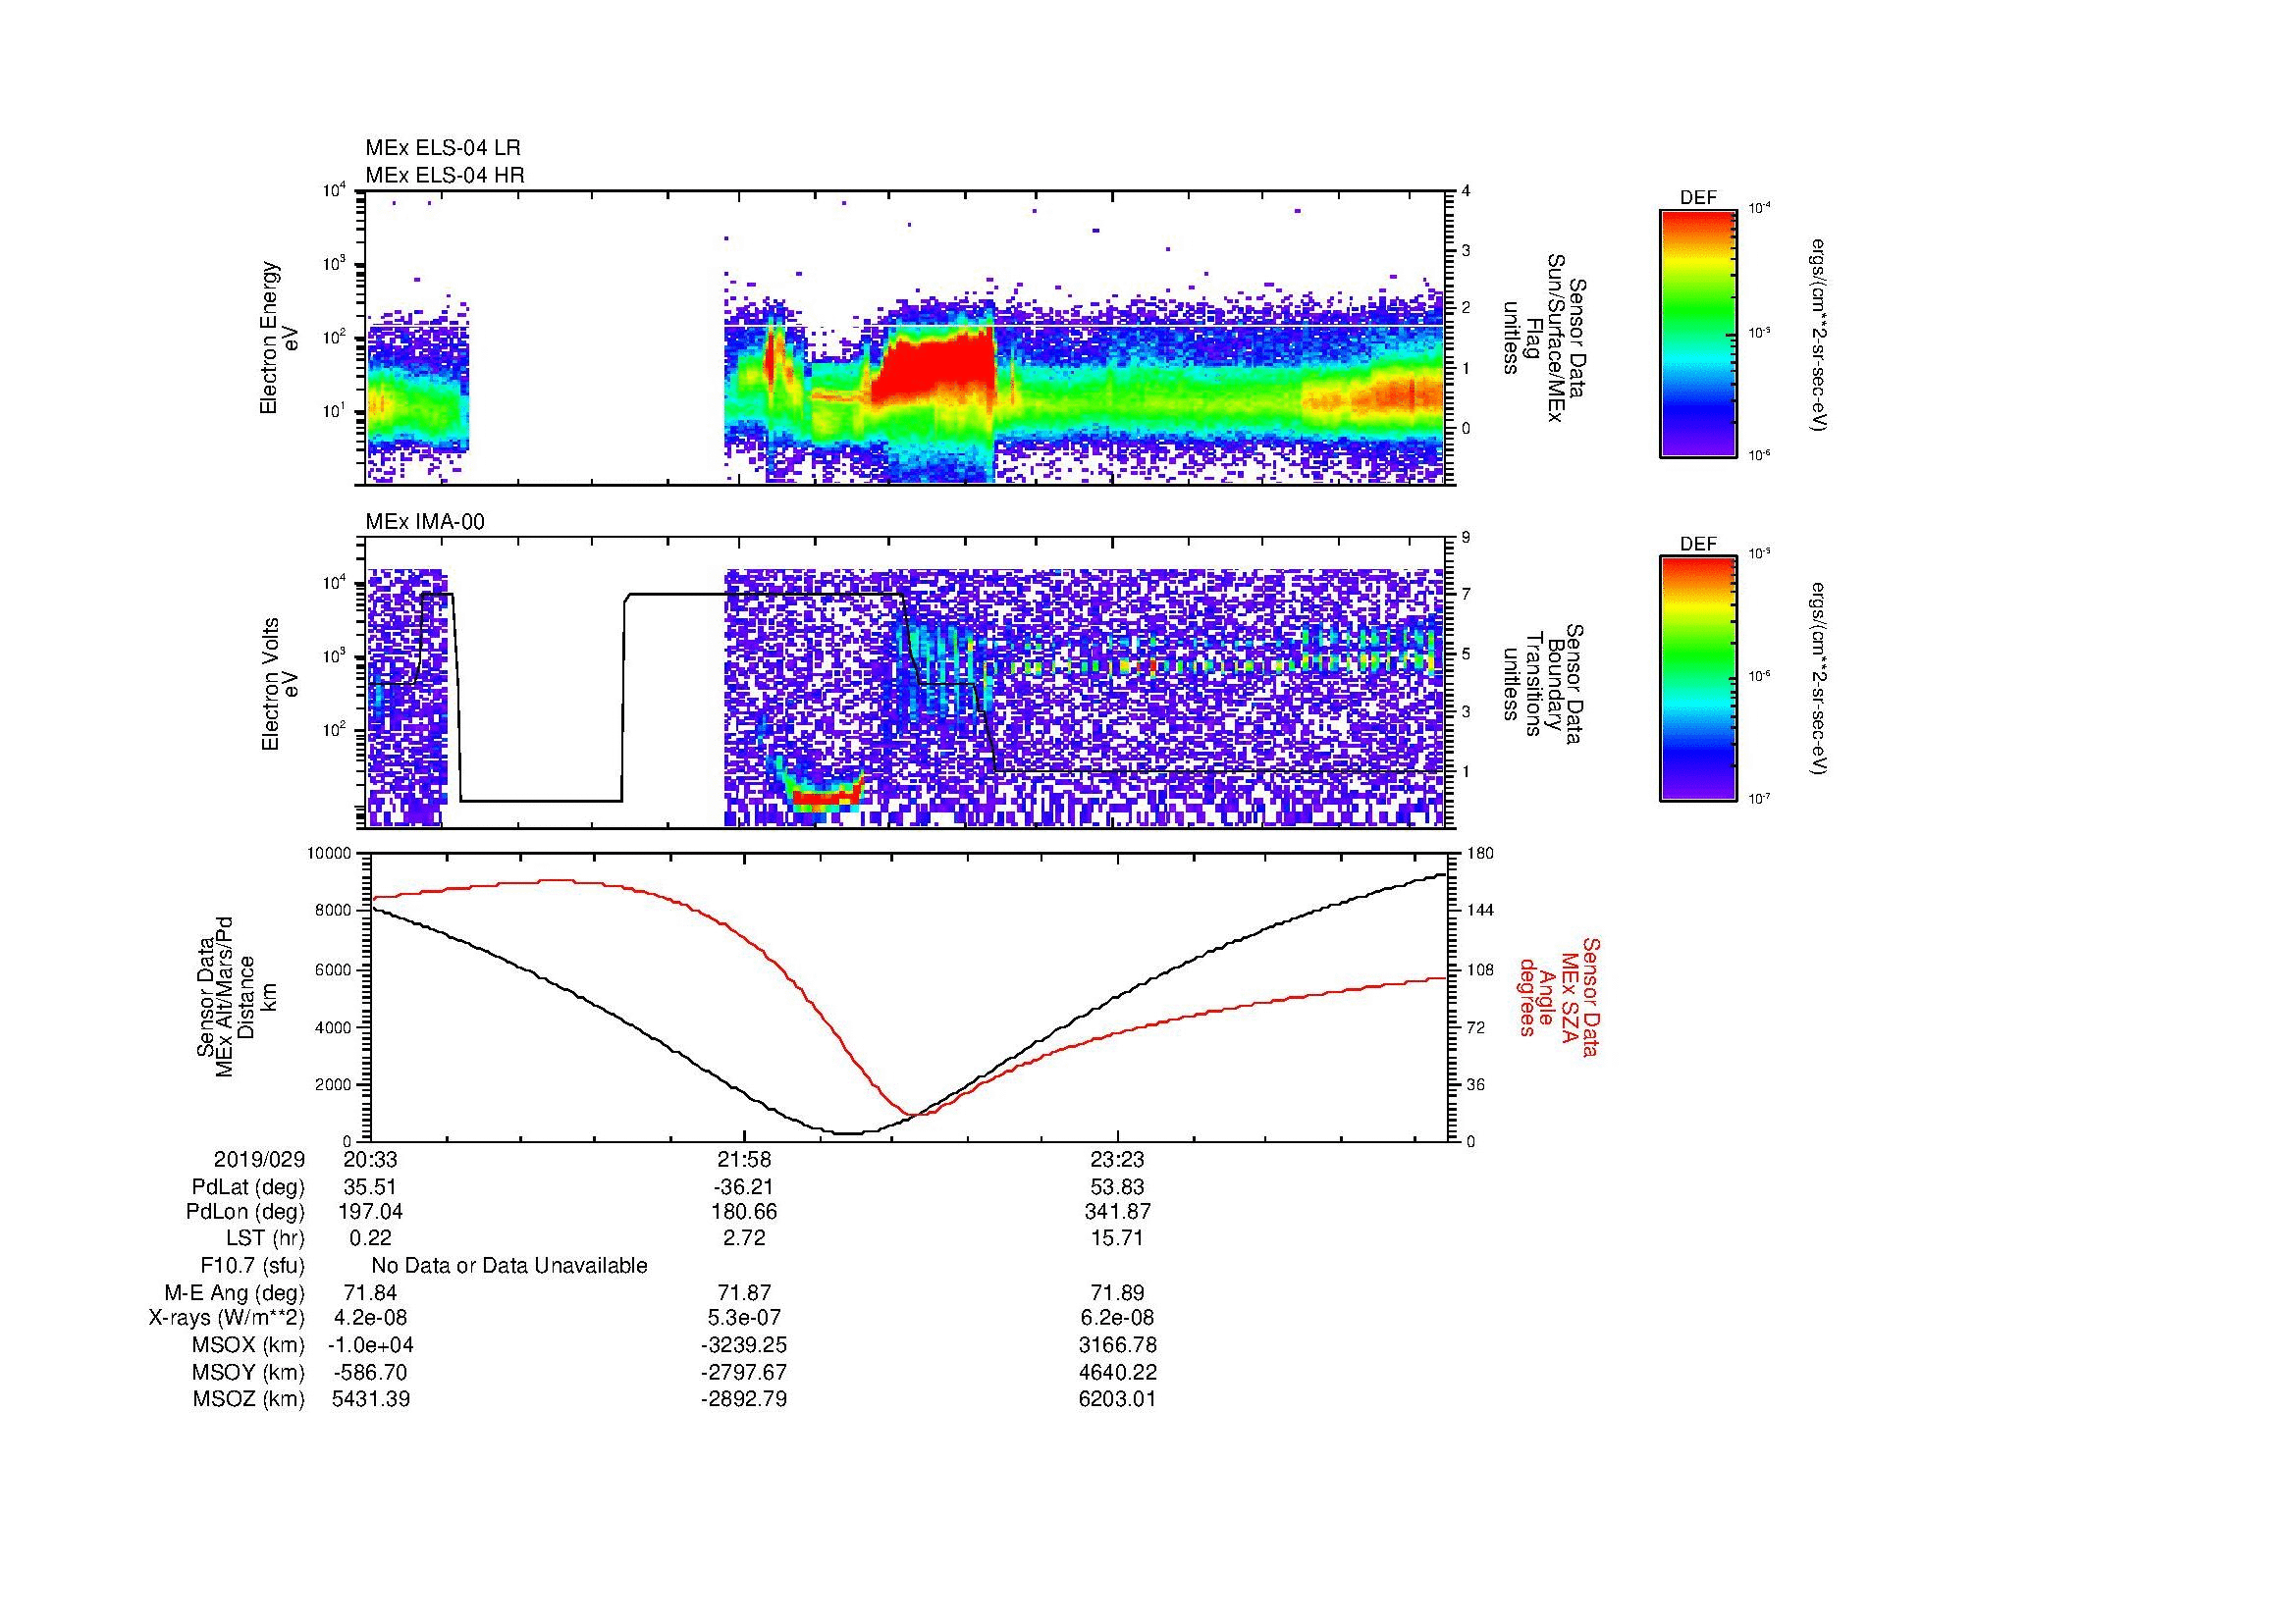
Task: Click the 'PdLon (deg)' row label
Action: point(248,1212)
